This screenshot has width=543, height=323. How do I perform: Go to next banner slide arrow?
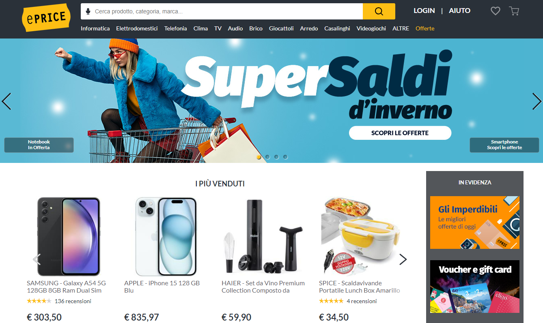point(537,101)
